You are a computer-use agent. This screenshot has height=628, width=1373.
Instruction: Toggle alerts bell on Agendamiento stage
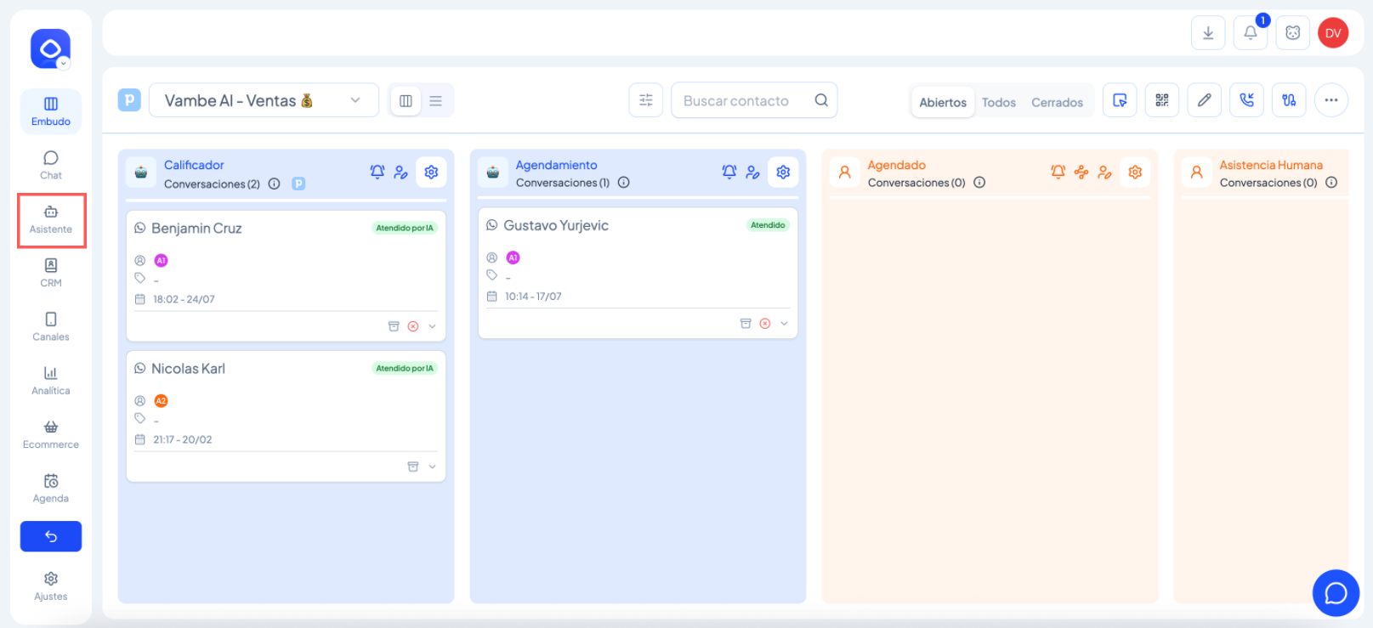tap(729, 173)
